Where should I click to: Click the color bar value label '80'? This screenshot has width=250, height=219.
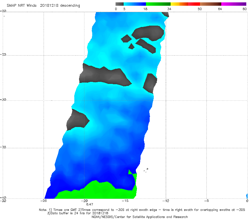(245, 9)
